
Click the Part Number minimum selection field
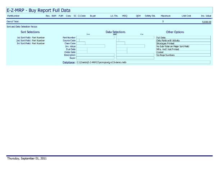(95, 37)
